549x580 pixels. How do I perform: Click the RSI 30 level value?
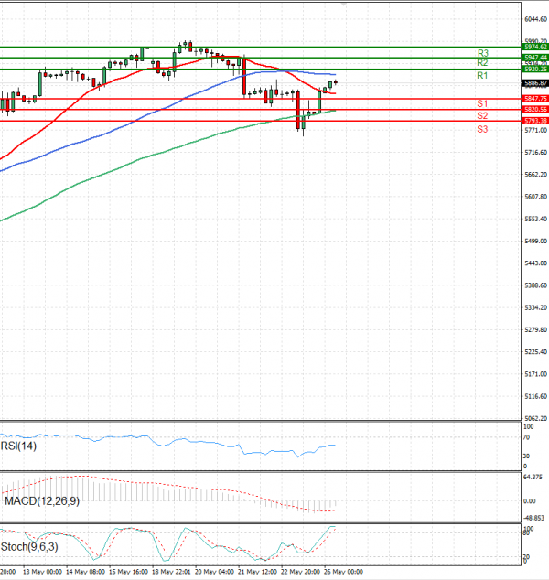[x=526, y=456]
